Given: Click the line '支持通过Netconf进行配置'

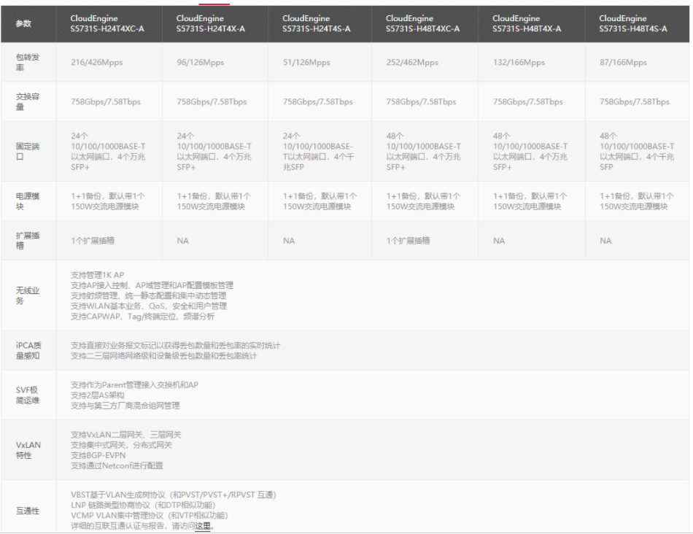Looking at the screenshot, I should (117, 465).
